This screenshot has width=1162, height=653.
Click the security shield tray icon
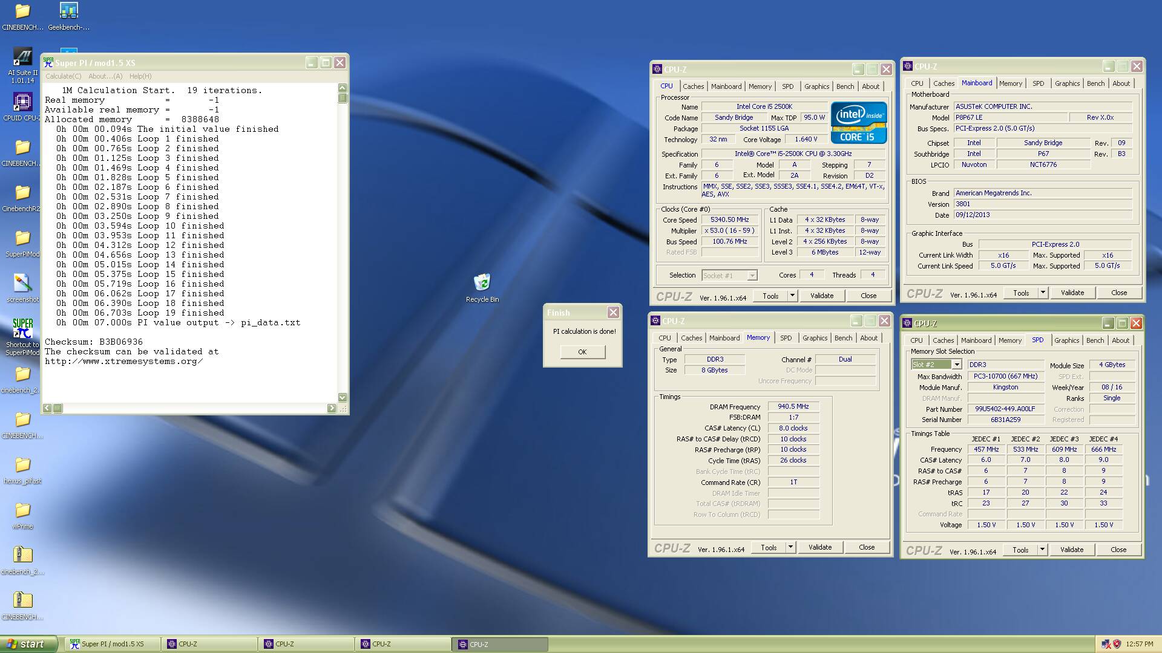coord(1117,644)
